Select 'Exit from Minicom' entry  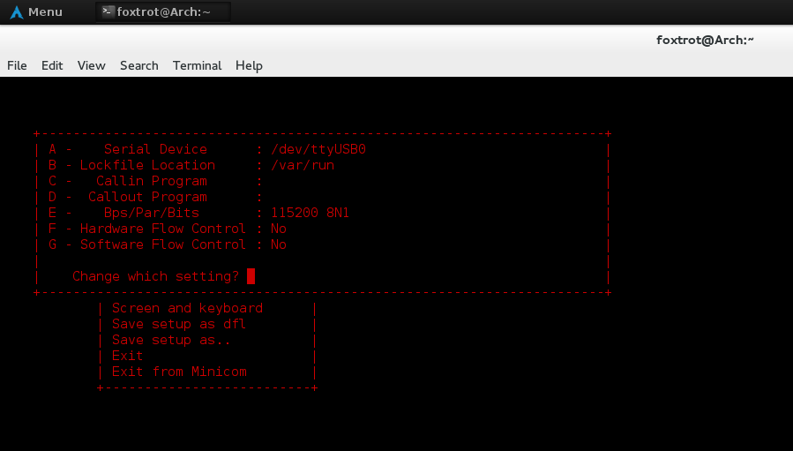(x=179, y=372)
